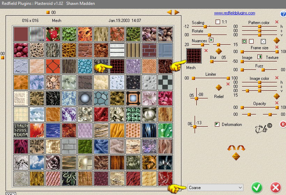The image size is (286, 195).
Task: Click the curved undo arrow icon
Action: coord(232,148)
